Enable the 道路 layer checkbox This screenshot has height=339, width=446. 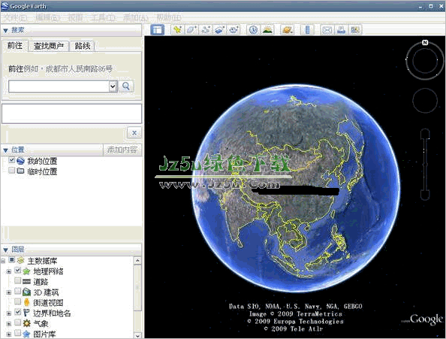click(x=17, y=280)
